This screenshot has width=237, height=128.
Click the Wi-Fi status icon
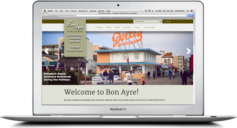coord(149,11)
